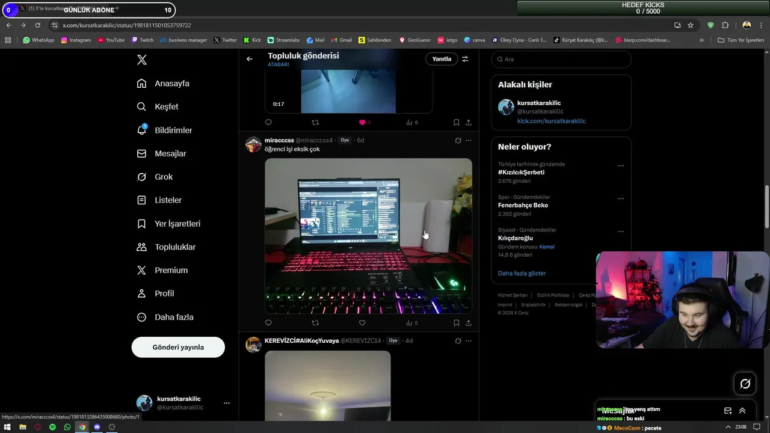The image size is (770, 433).
Task: Open Topluluklar communities page
Action: click(166, 247)
